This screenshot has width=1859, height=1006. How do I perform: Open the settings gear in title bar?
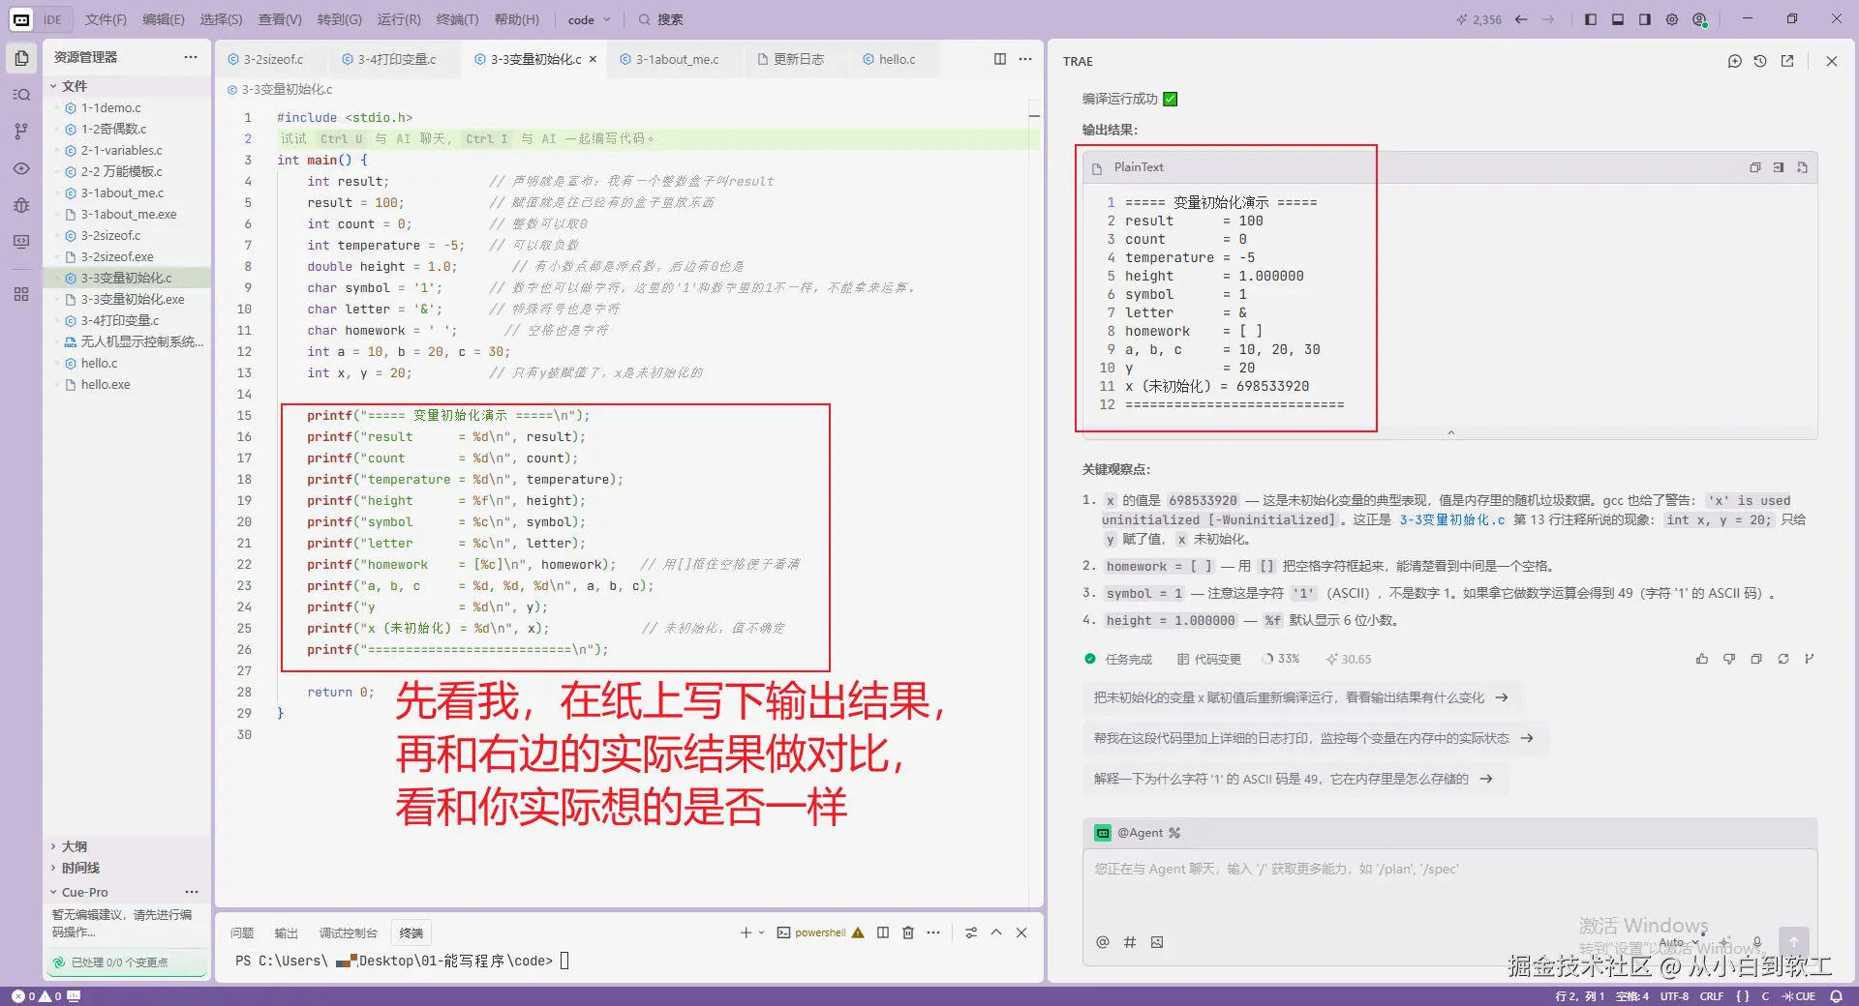[1672, 19]
